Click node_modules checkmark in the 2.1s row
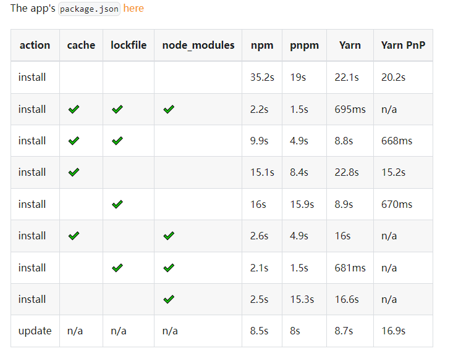 (x=169, y=268)
